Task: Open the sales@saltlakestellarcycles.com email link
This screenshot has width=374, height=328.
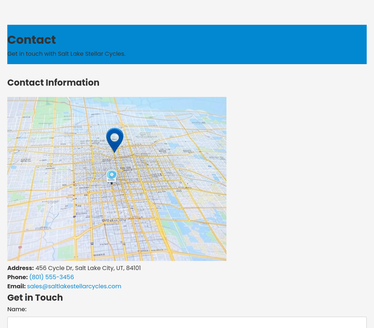Action: (x=74, y=286)
